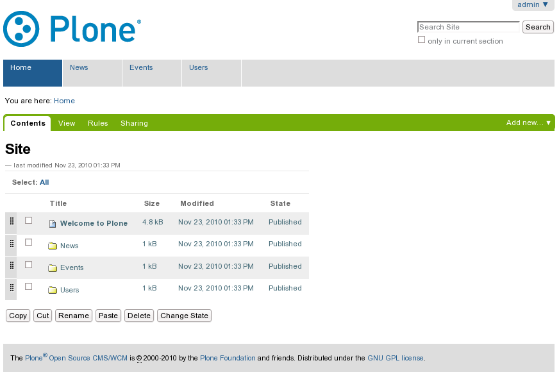
Task: Follow the GNU GPL license link
Action: click(x=395, y=358)
